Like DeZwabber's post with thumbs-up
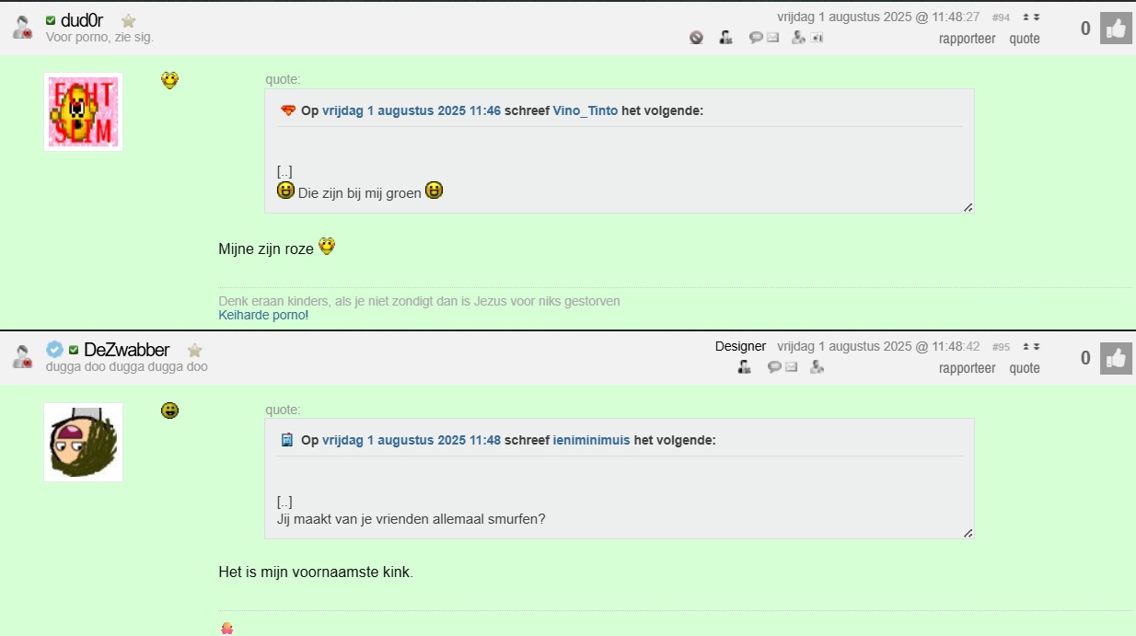Viewport: 1136px width, 636px height. click(x=1116, y=358)
